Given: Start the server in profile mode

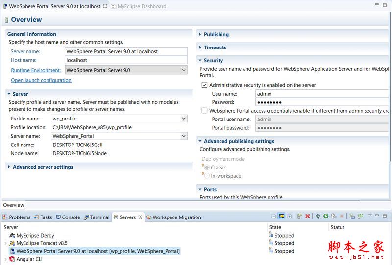Looking at the screenshot, I should (334, 216).
